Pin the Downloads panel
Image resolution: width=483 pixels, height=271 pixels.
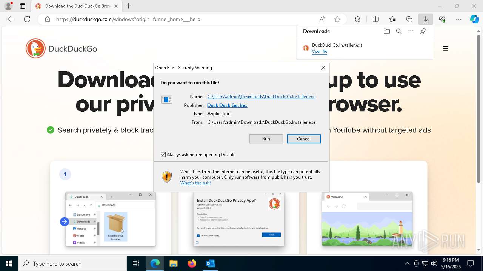423,31
